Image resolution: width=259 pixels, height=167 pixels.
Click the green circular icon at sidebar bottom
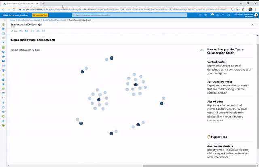coord(3,126)
